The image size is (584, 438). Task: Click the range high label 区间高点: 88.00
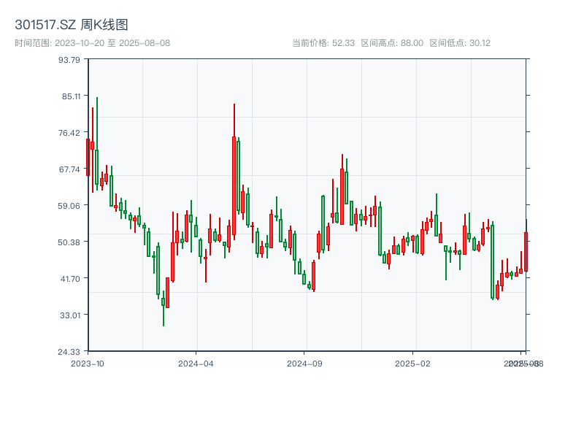point(392,43)
